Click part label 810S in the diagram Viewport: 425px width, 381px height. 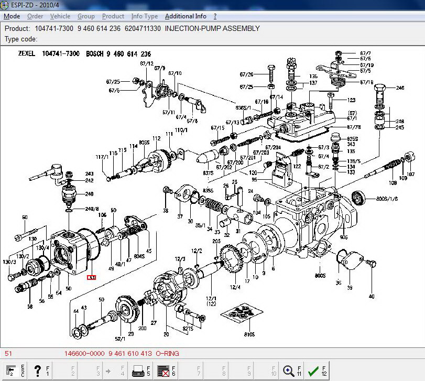click(x=249, y=334)
